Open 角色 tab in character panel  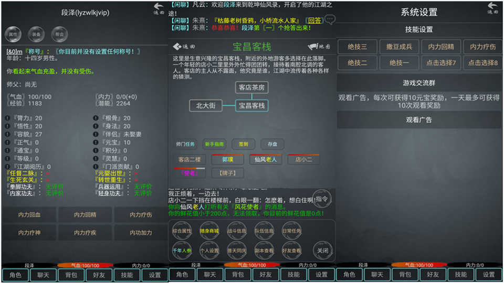tap(15, 275)
